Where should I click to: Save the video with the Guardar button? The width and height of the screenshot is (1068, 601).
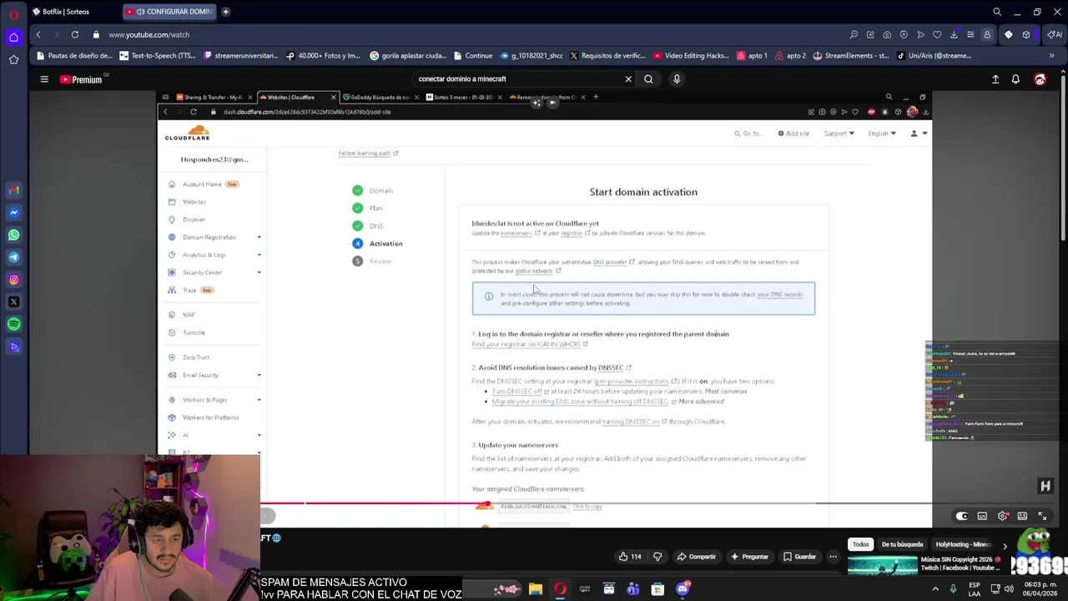point(799,557)
